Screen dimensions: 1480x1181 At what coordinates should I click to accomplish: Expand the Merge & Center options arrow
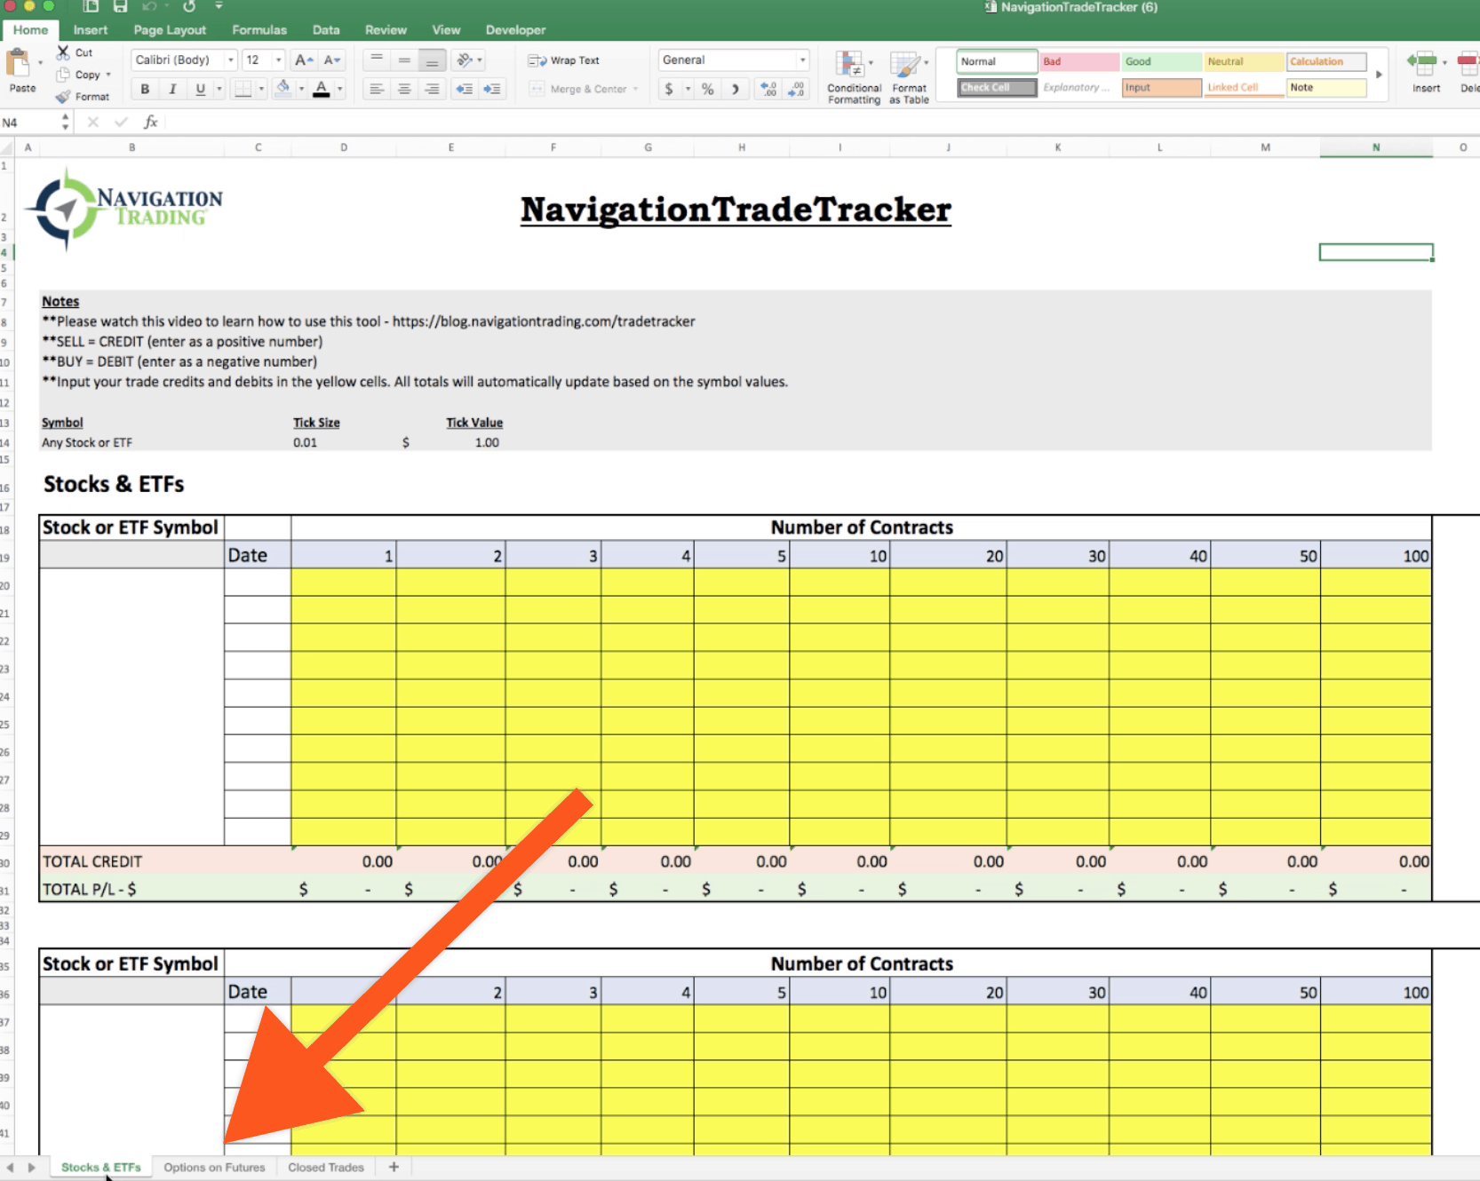(x=635, y=89)
